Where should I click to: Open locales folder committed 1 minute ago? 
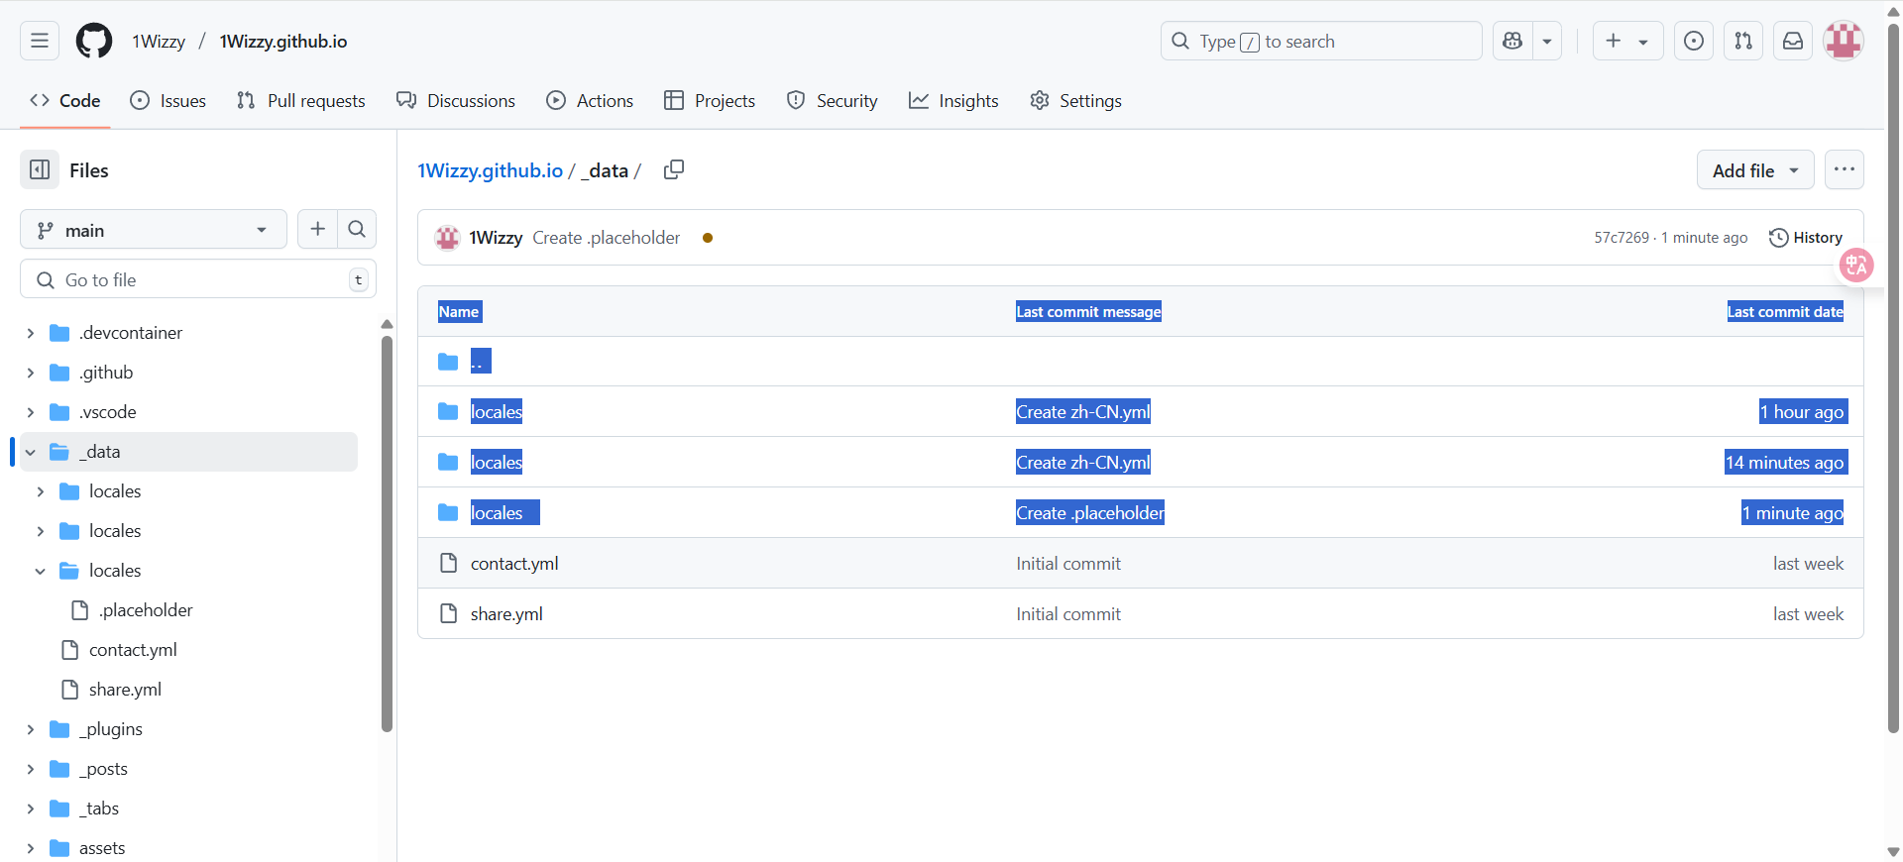497,513
